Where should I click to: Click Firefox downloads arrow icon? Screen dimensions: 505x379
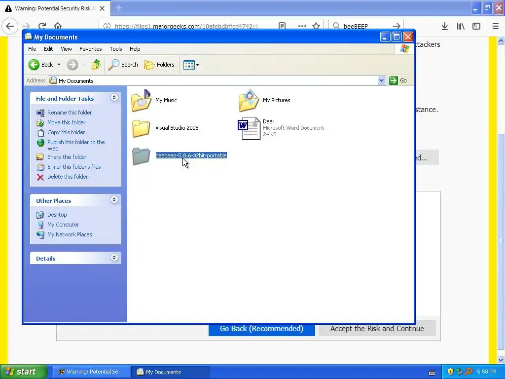pyautogui.click(x=445, y=26)
